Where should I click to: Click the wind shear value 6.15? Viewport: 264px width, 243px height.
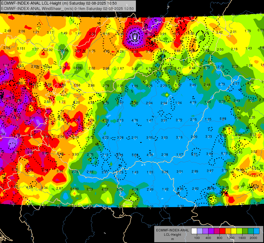(107, 34)
